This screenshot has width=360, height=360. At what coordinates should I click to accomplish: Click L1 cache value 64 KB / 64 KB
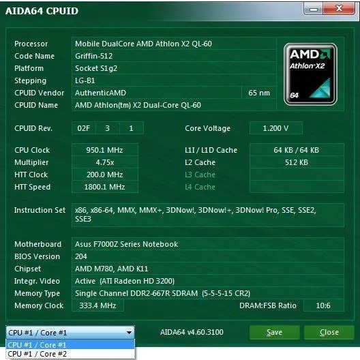[297, 150]
